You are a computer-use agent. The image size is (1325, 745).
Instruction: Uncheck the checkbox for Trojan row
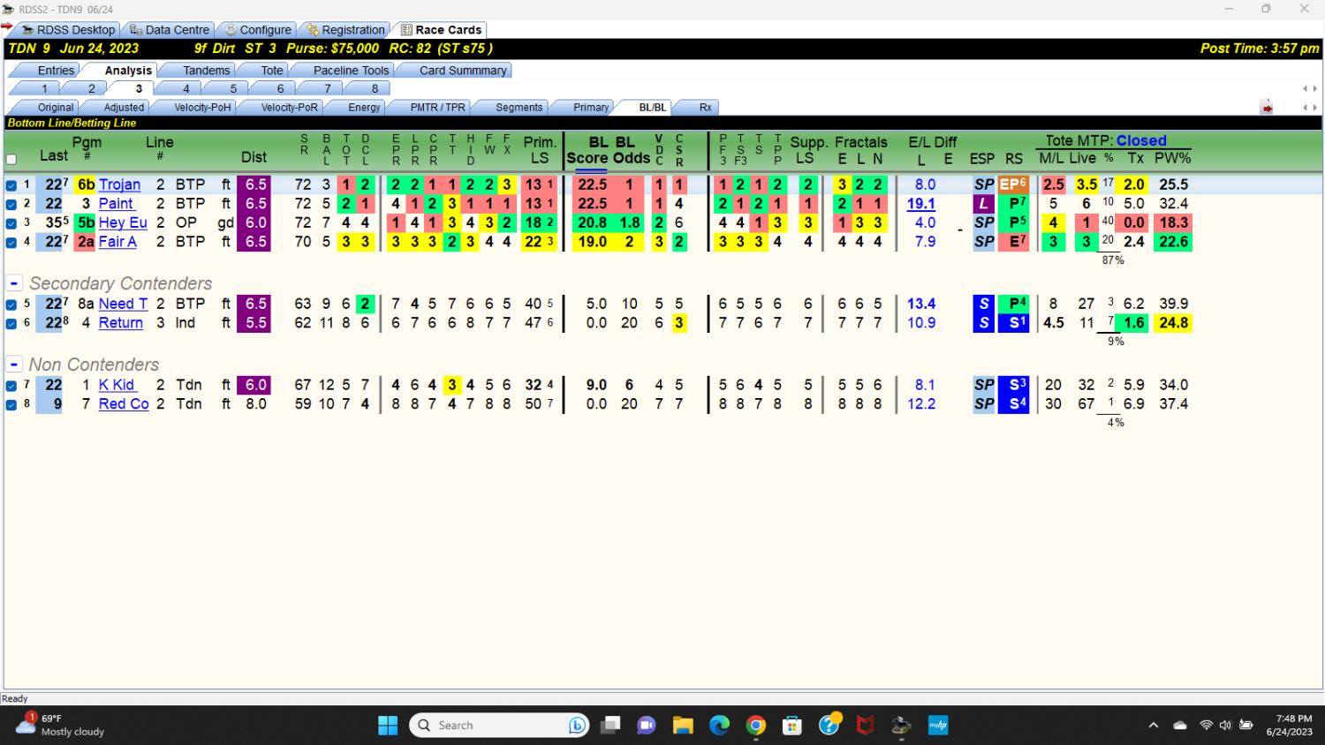point(11,185)
